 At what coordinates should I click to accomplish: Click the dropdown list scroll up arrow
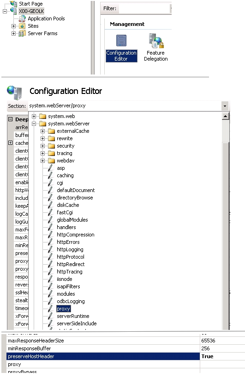tap(225, 116)
